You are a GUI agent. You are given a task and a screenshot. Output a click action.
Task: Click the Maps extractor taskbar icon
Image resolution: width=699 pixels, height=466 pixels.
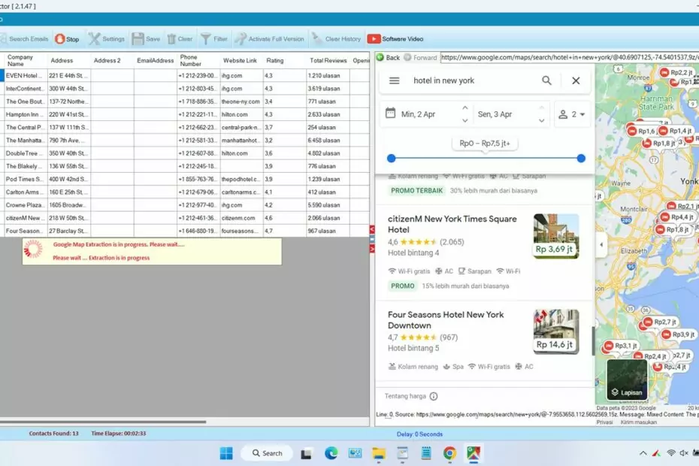click(474, 453)
